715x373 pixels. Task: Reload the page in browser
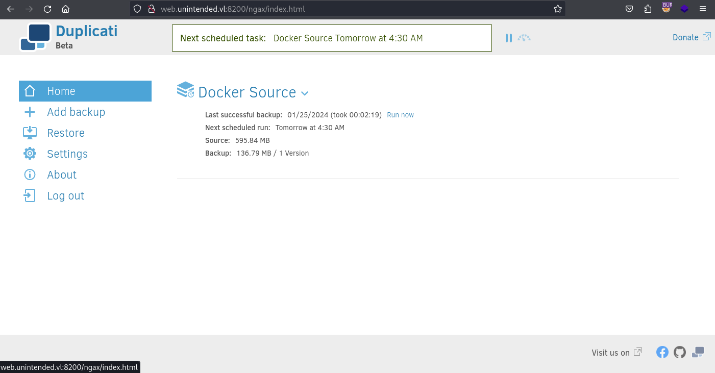(x=47, y=9)
